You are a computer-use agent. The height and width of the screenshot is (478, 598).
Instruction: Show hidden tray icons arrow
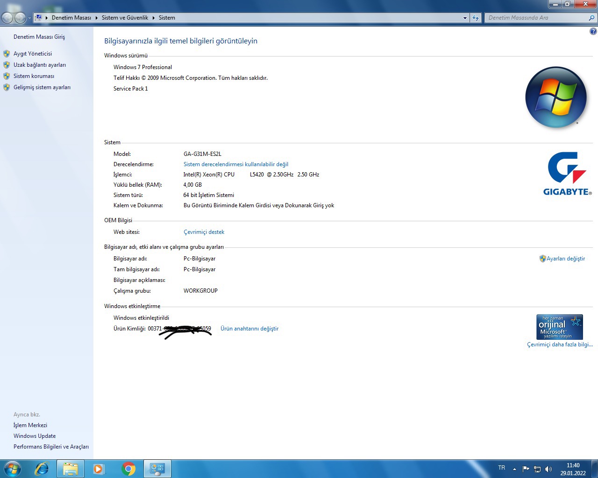[514, 469]
